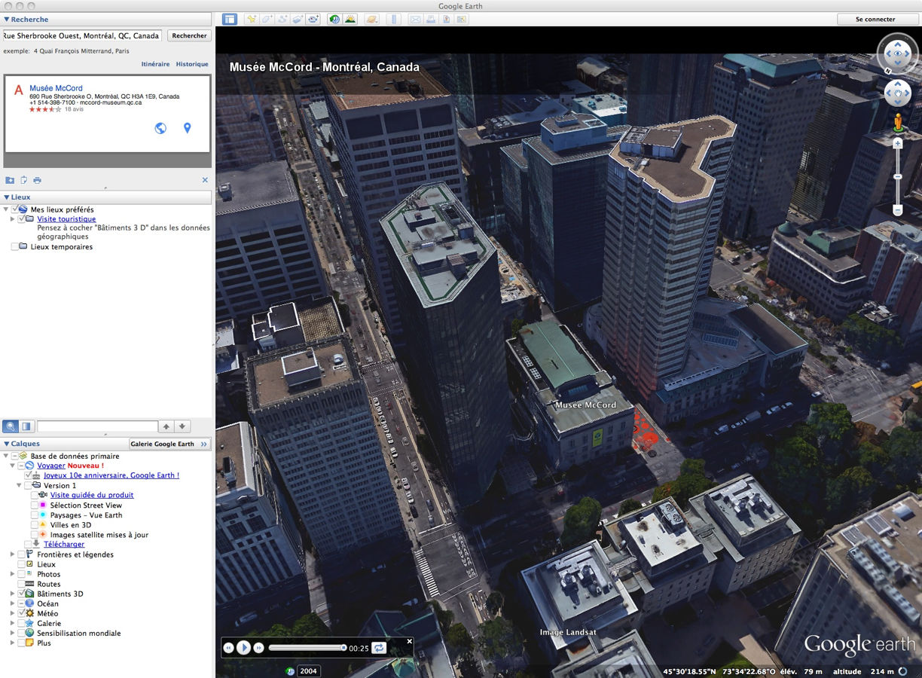Viewport: 922px width, 678px height.
Task: Click the printer icon below search results
Action: 37,180
